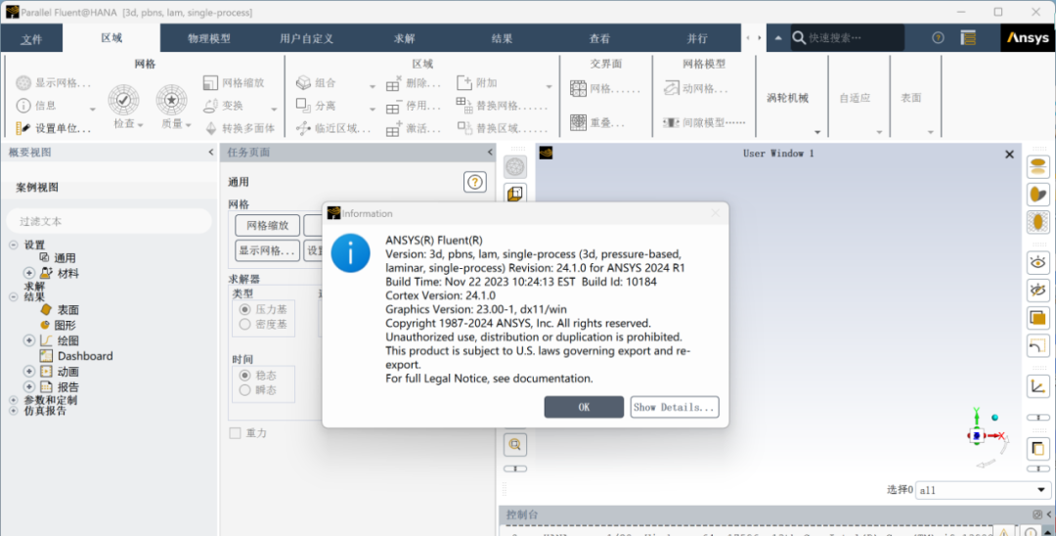Select the Pressure-Based (压力基) solver radio button
1056x536 pixels.
click(245, 309)
